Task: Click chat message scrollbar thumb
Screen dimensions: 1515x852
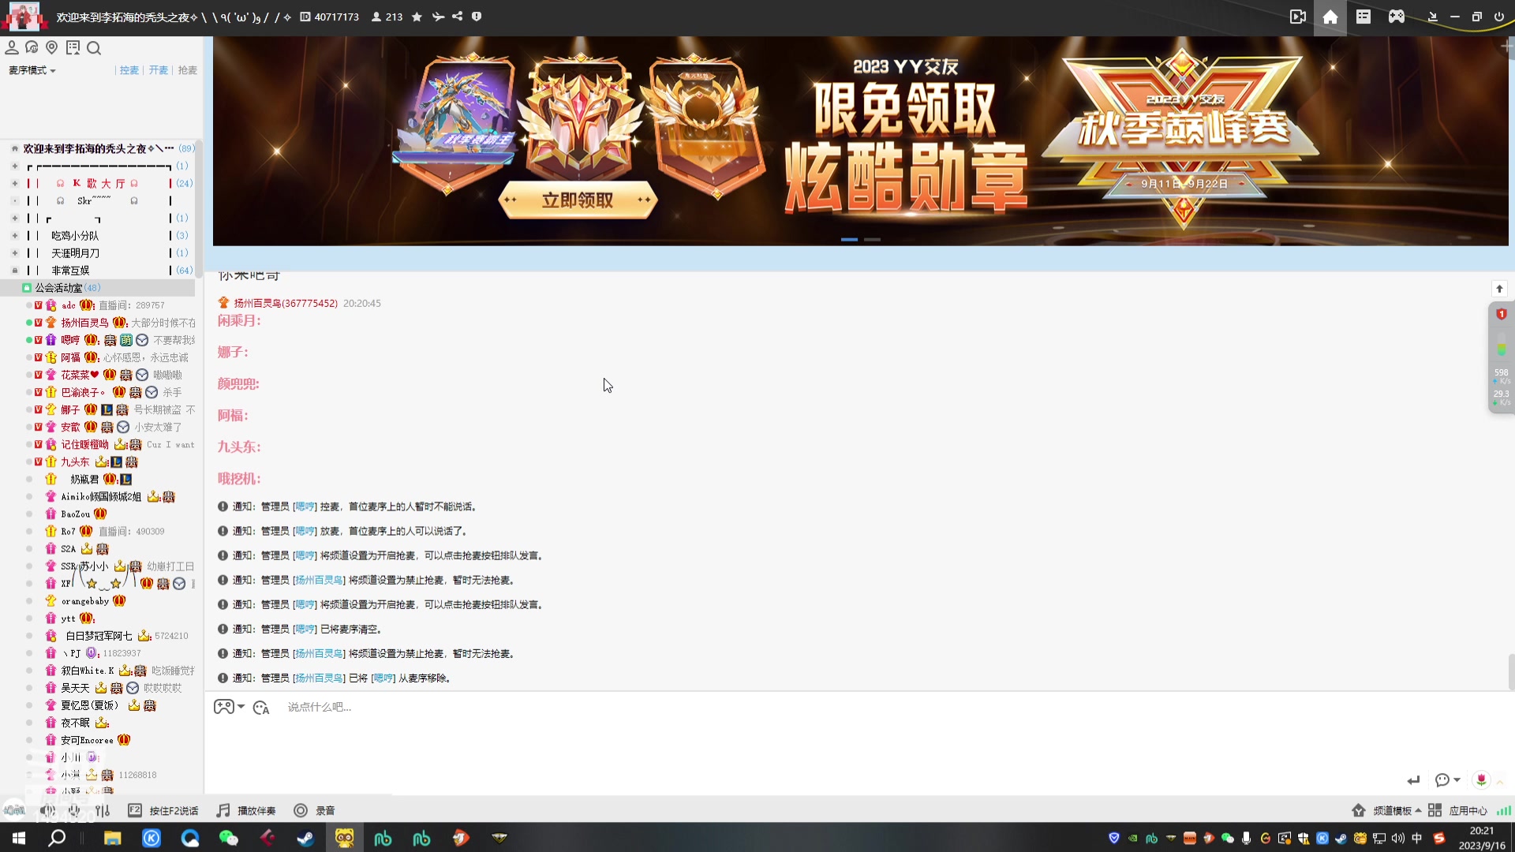Action: pos(1511,672)
